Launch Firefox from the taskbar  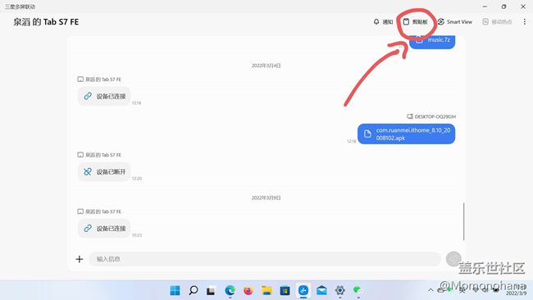(248, 290)
